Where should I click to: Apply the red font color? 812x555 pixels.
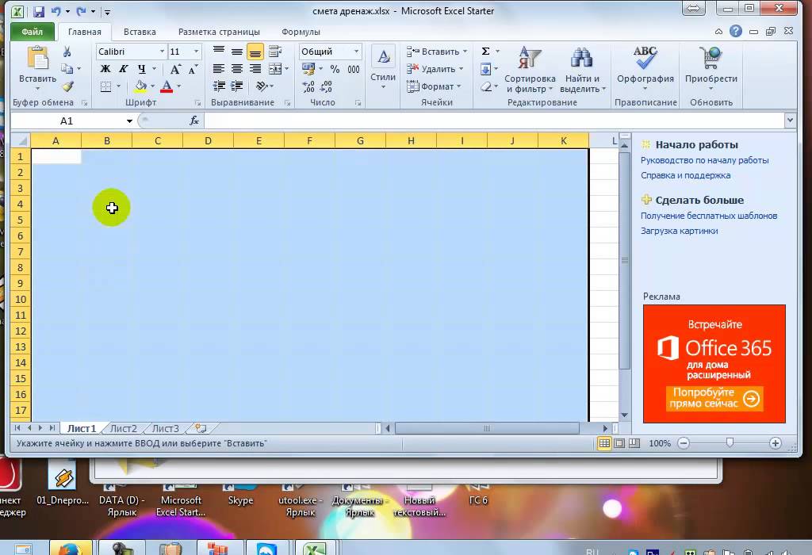pyautogui.click(x=167, y=86)
